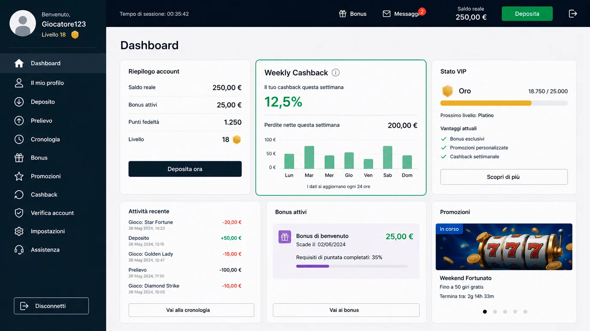Click the purple gift icon of Bonus di benvenuto

tap(285, 237)
